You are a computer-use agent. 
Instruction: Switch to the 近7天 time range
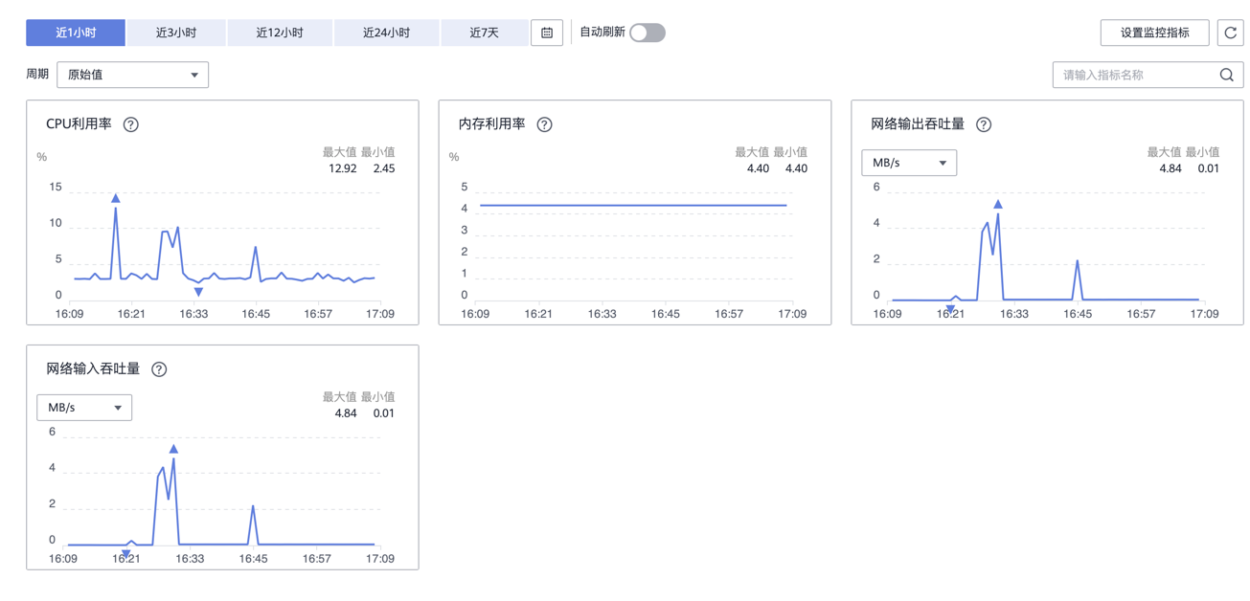pos(484,33)
